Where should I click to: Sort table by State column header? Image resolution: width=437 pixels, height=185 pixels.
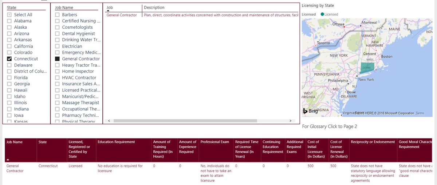(51, 150)
